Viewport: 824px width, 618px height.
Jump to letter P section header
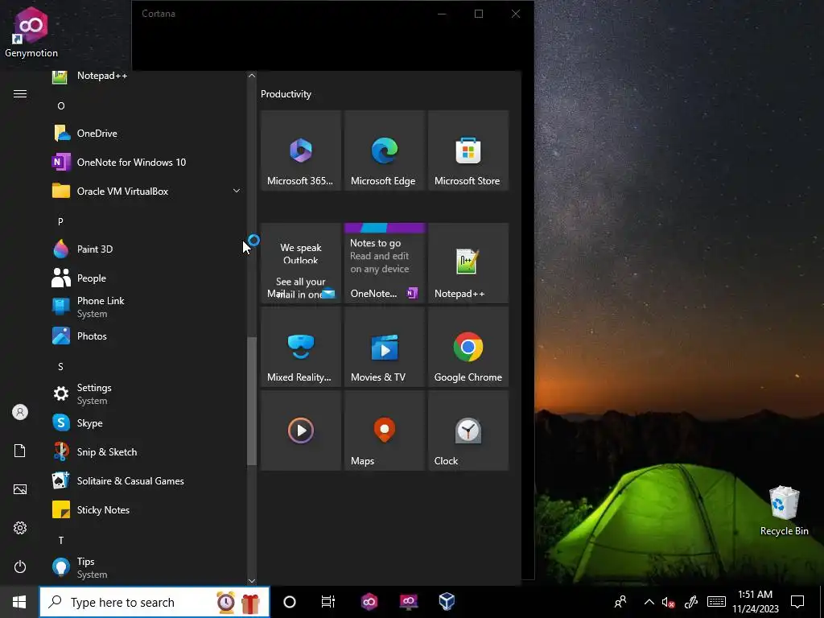coord(61,222)
